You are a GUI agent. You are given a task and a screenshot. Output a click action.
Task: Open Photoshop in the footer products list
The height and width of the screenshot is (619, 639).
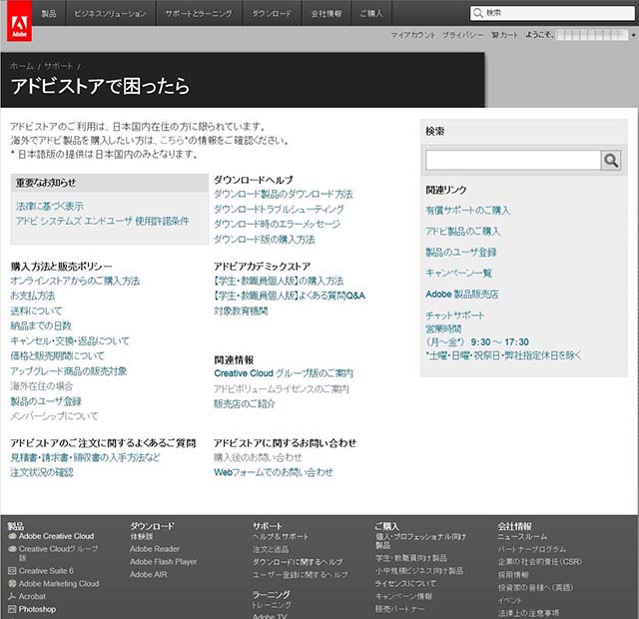tap(37, 609)
